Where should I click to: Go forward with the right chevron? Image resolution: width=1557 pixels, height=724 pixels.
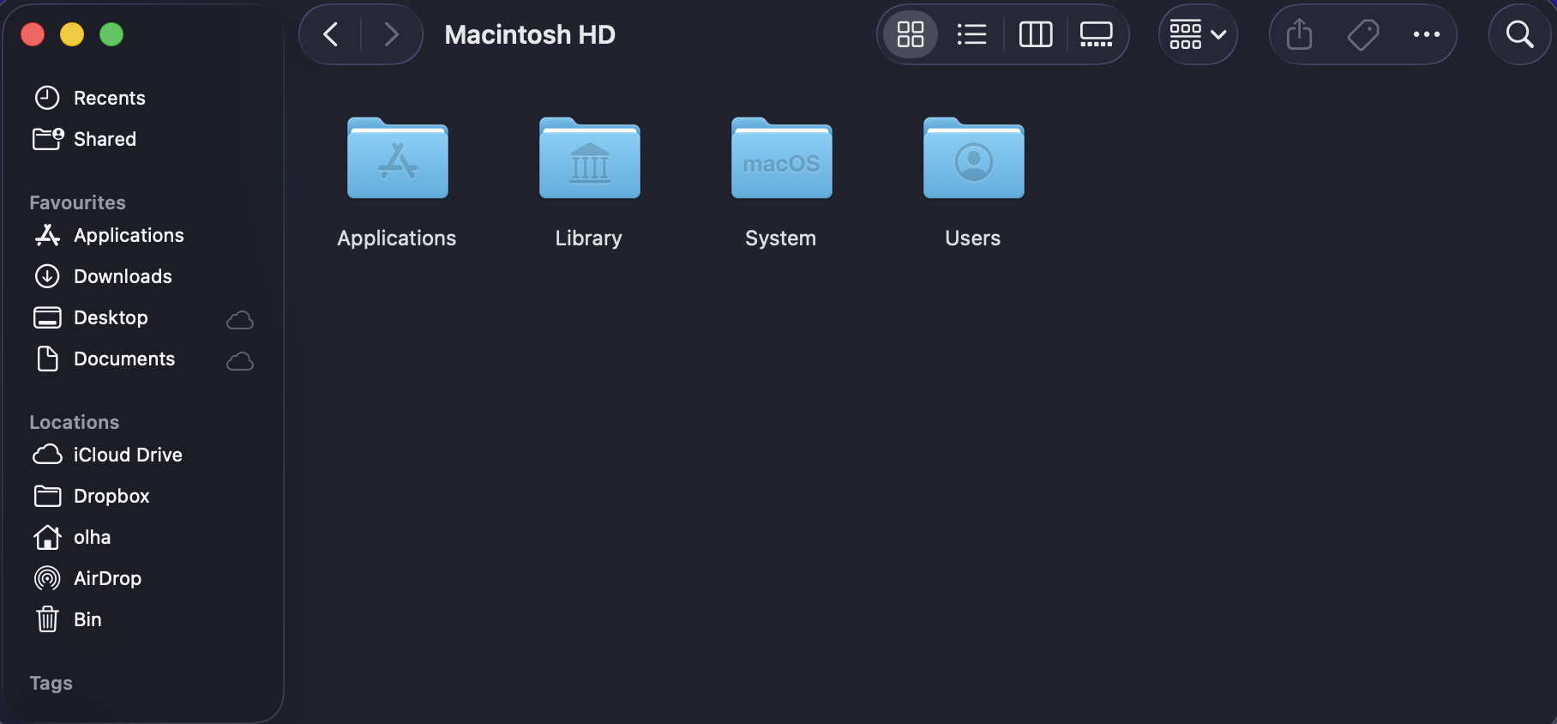(x=391, y=34)
